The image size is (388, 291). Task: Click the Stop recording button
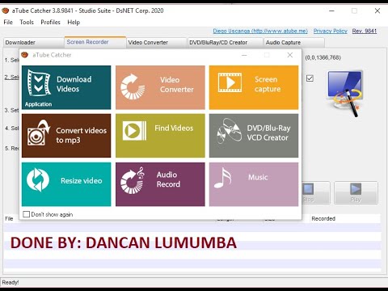tap(316, 192)
